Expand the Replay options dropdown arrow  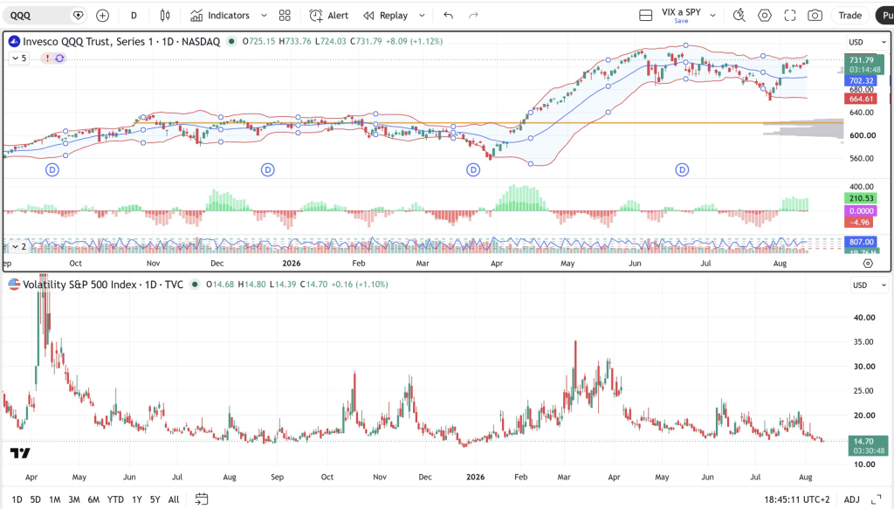422,16
